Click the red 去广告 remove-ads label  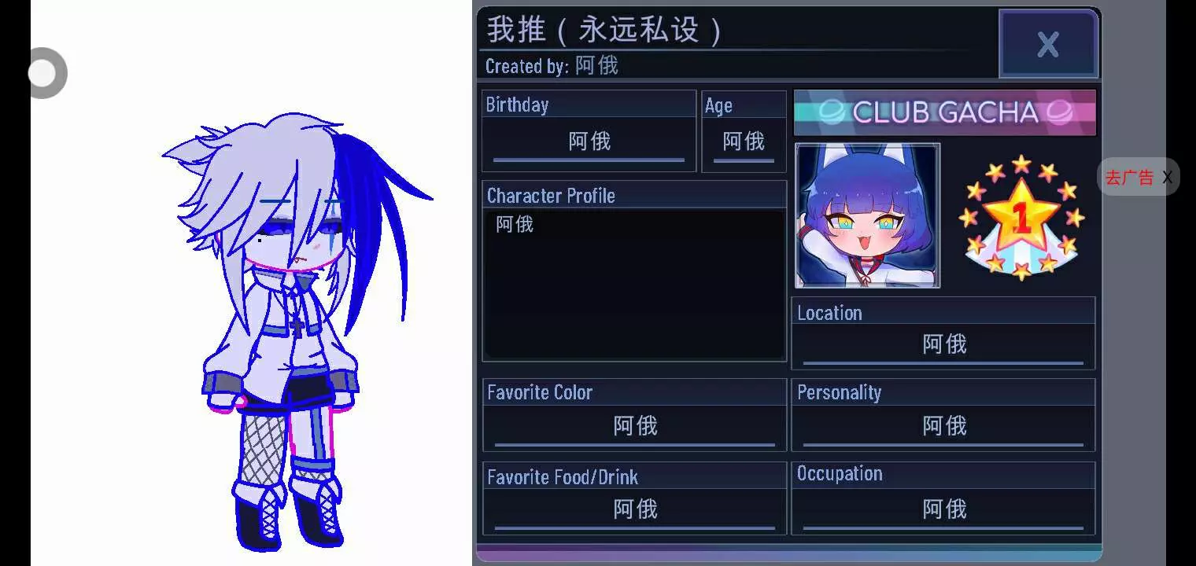coord(1128,178)
